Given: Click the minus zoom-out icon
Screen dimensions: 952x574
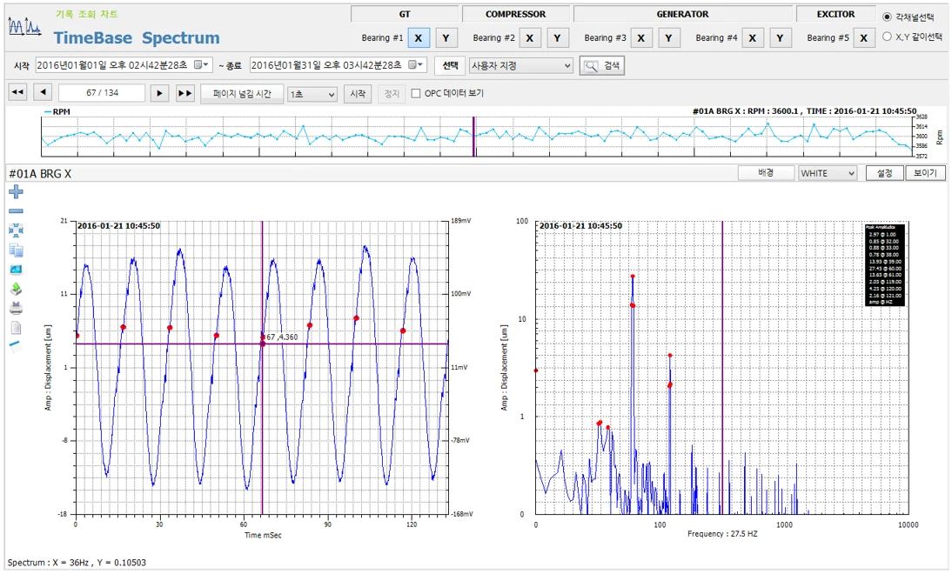Looking at the screenshot, I should pyautogui.click(x=17, y=211).
